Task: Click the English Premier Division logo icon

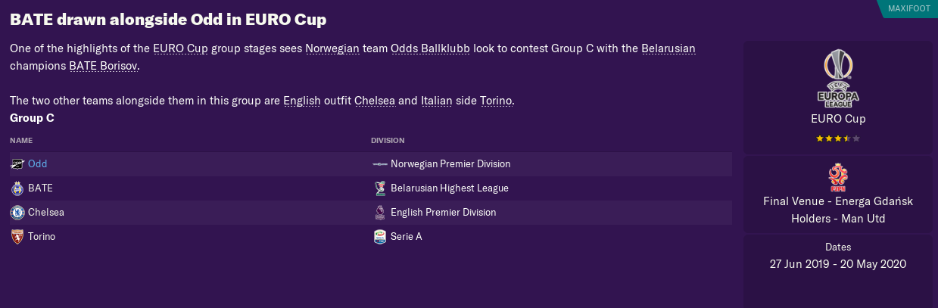Action: coord(380,213)
